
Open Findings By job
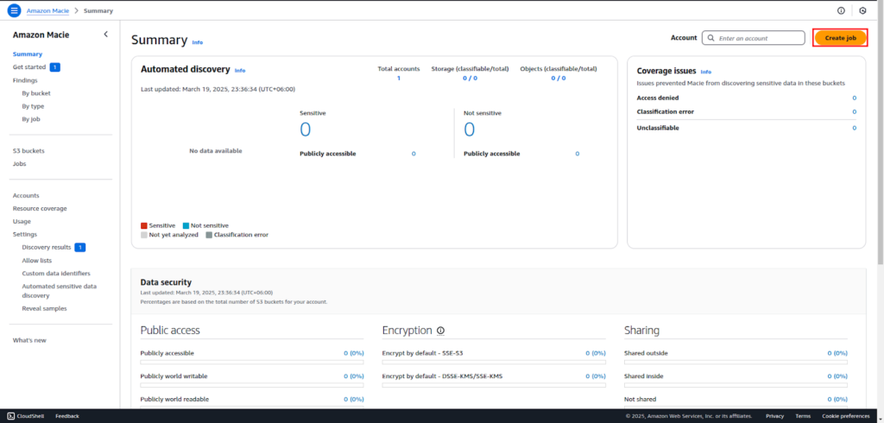pyautogui.click(x=31, y=119)
